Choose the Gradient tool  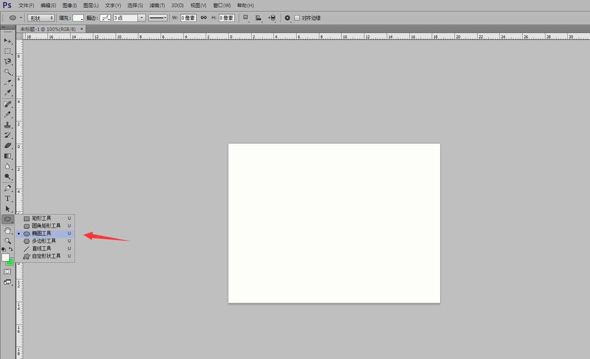click(8, 156)
